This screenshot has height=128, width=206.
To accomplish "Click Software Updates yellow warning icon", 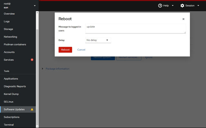I will [x=32, y=109].
